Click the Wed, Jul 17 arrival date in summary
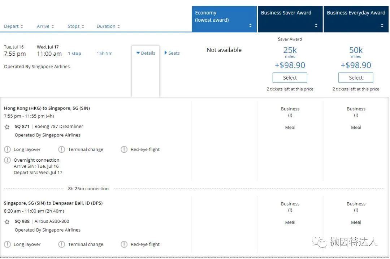Image resolution: width=390 pixels, height=259 pixels. click(x=48, y=47)
